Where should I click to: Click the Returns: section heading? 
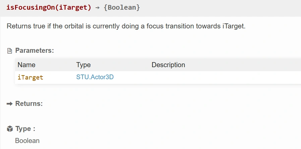(x=29, y=104)
